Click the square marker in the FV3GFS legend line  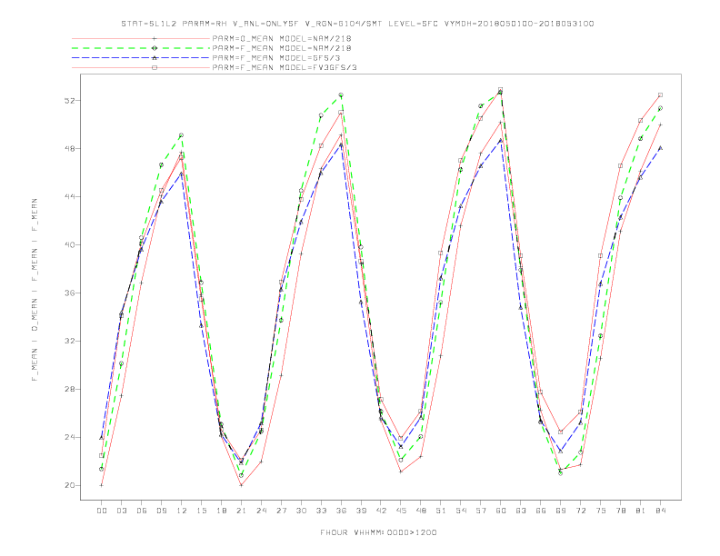click(155, 67)
